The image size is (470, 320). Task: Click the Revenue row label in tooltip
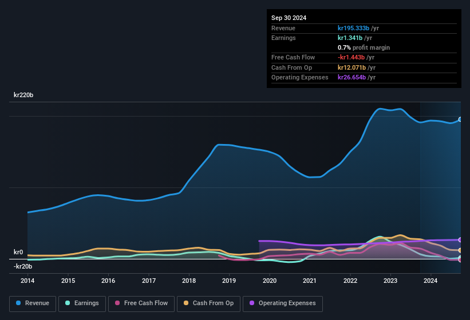[x=283, y=28]
